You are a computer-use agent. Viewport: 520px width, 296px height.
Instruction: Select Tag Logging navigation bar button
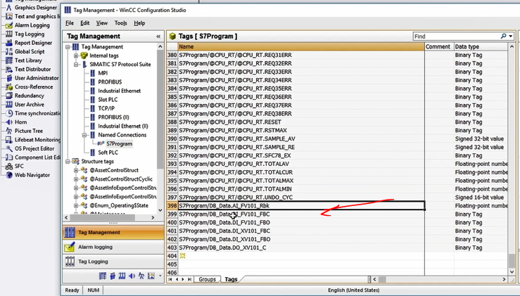[x=113, y=262]
